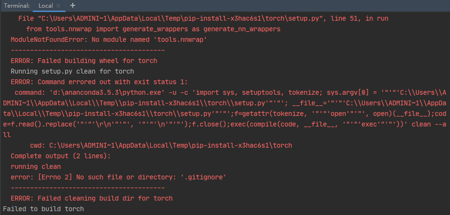Click the '.gitignore' Errno 2 error line
Screen dimensions: 450x215
(119, 177)
